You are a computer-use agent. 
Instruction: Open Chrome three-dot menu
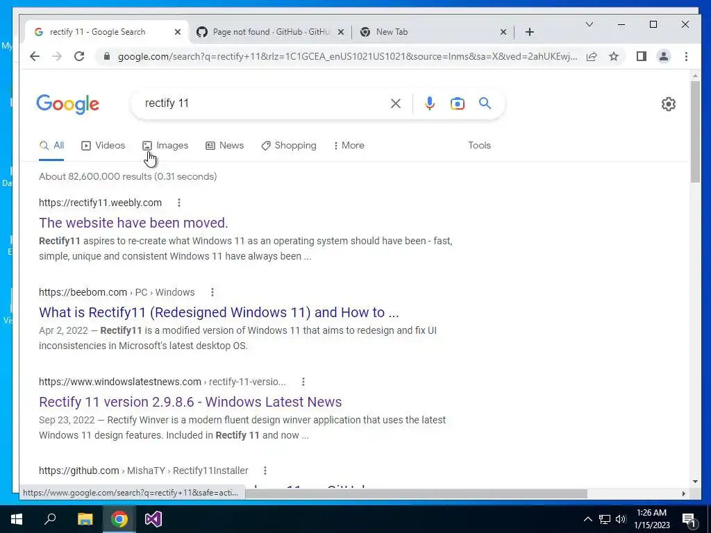click(x=686, y=56)
